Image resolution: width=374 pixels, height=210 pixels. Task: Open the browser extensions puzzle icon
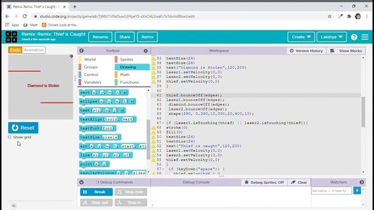[349, 16]
